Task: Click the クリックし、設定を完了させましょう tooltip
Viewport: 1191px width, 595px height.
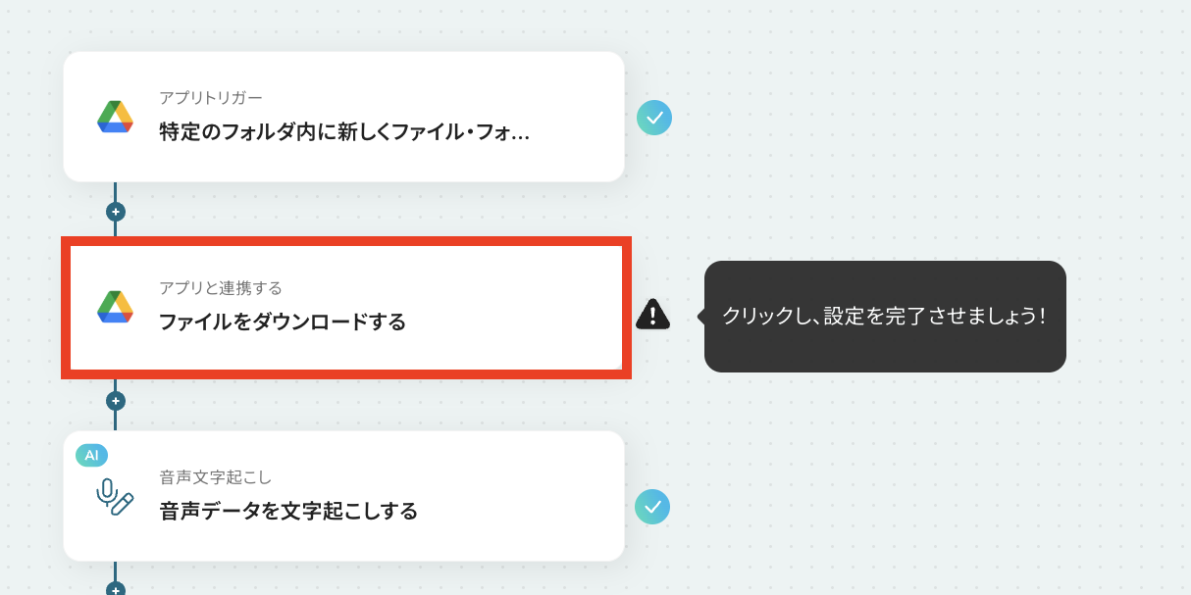Action: point(885,316)
